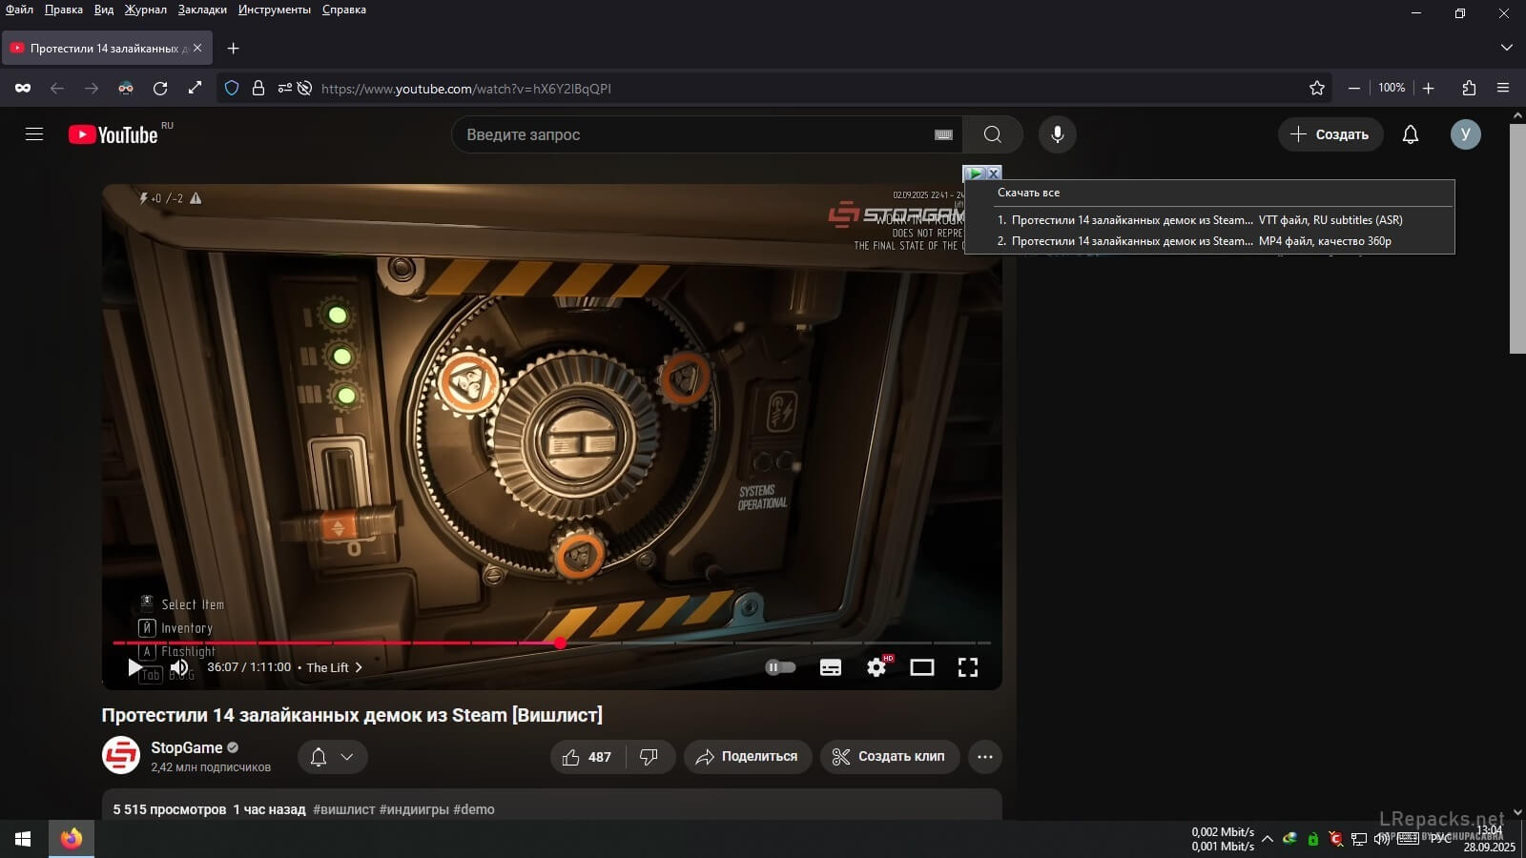
Task: Toggle subtitles in video player
Action: click(x=830, y=667)
